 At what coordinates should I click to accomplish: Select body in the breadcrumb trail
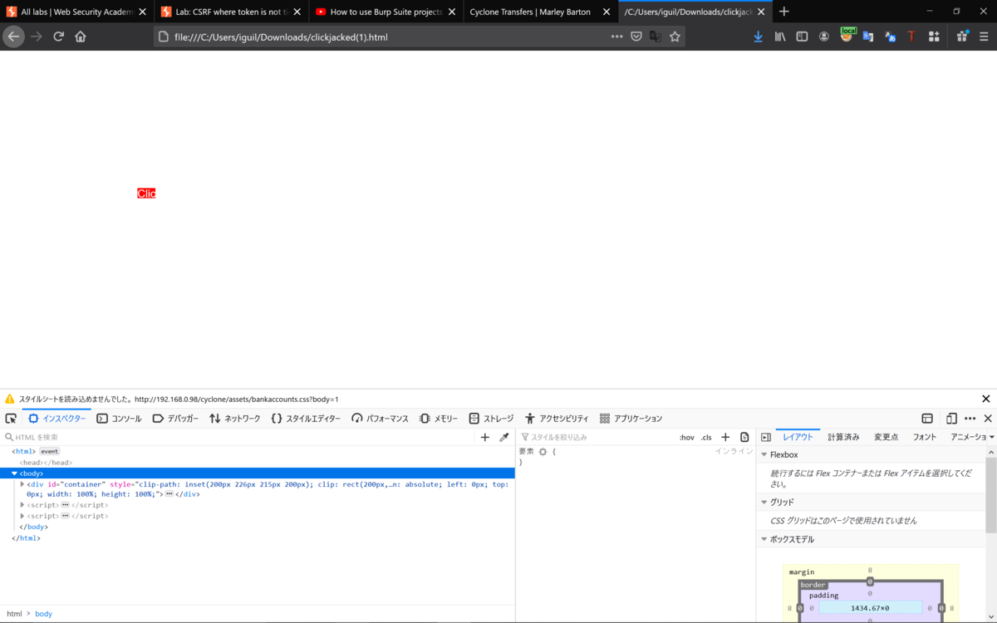pyautogui.click(x=43, y=614)
